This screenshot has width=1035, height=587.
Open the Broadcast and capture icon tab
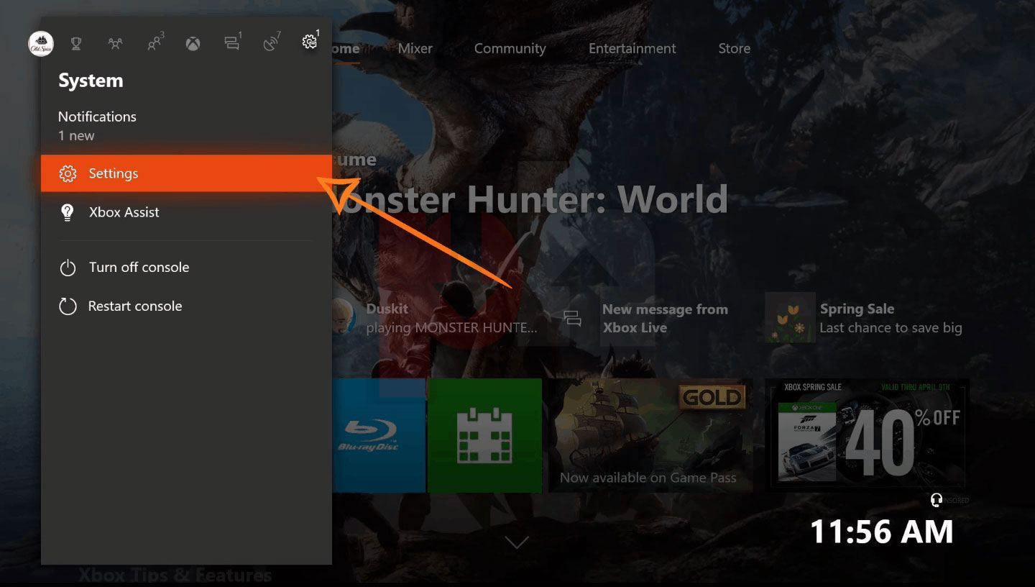point(272,42)
